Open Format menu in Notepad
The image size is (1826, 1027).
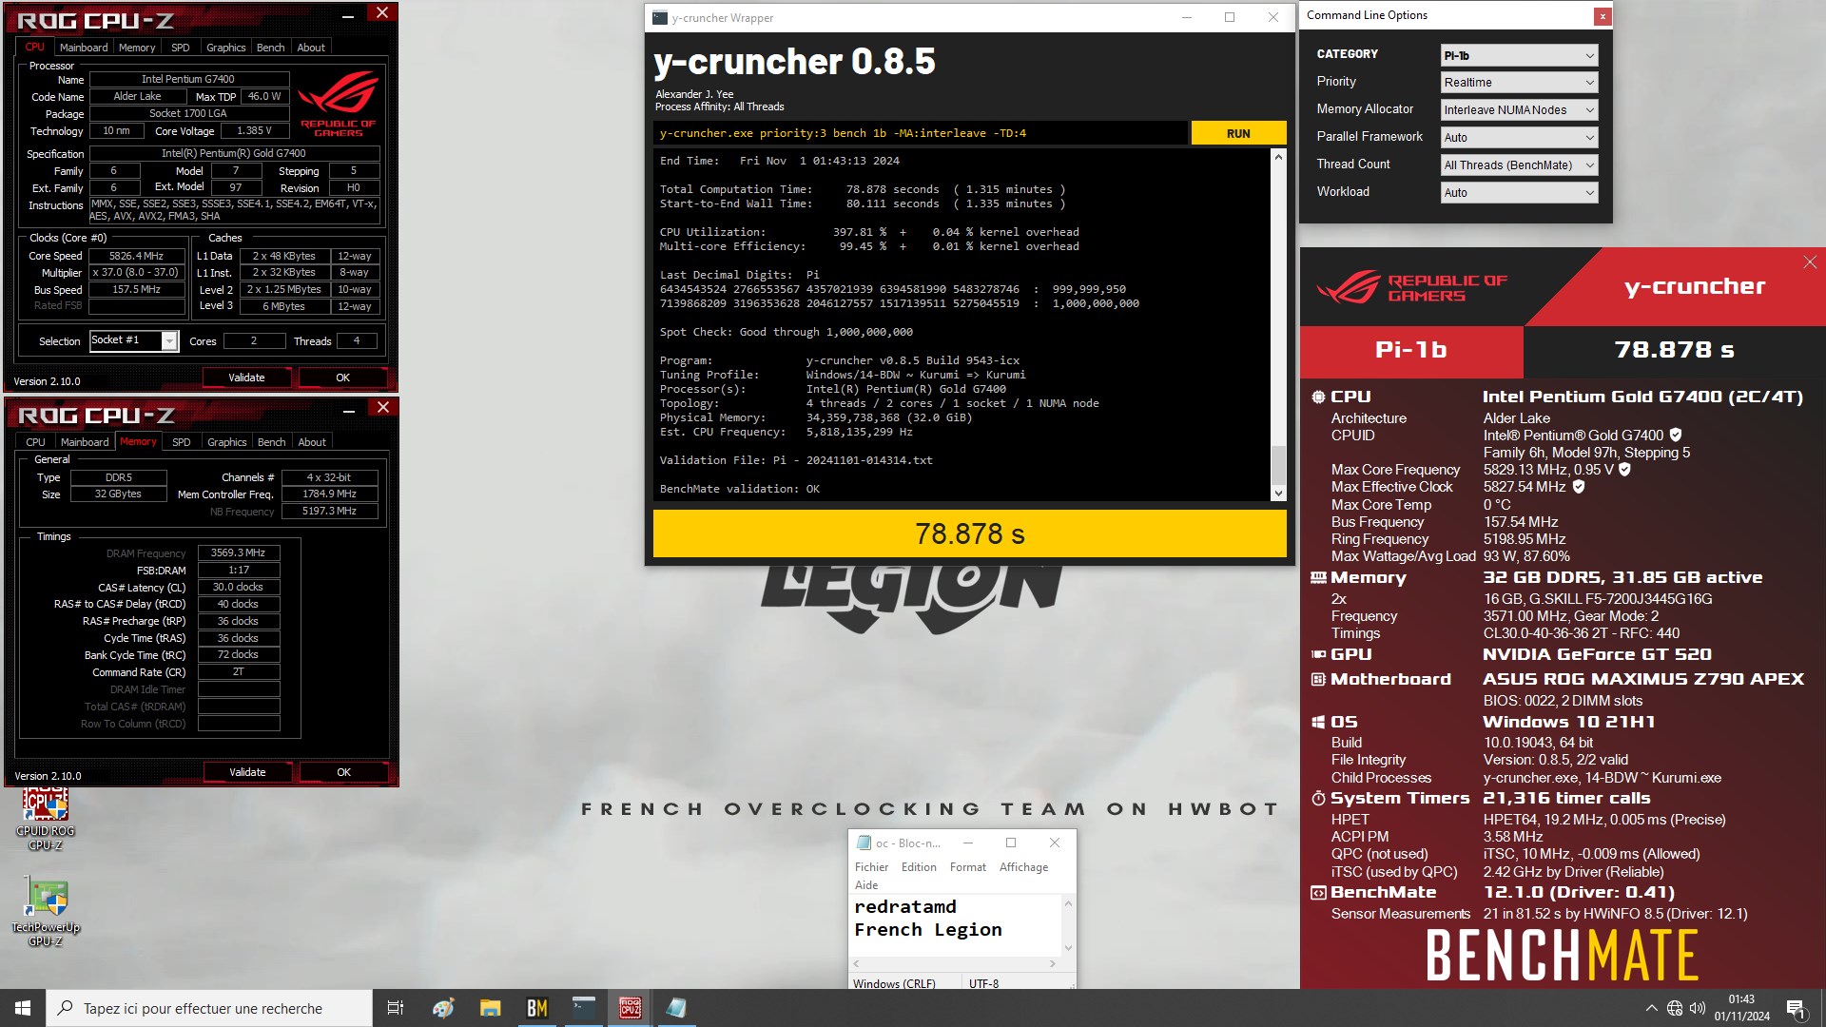(968, 867)
